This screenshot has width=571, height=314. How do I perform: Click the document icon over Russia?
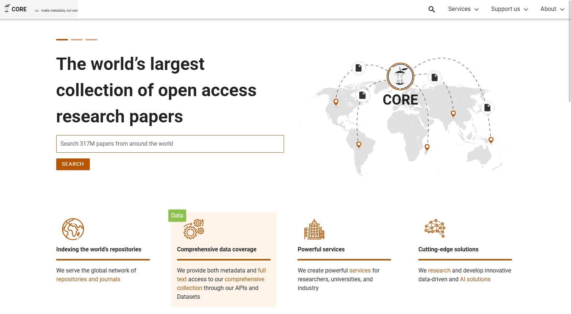click(434, 78)
